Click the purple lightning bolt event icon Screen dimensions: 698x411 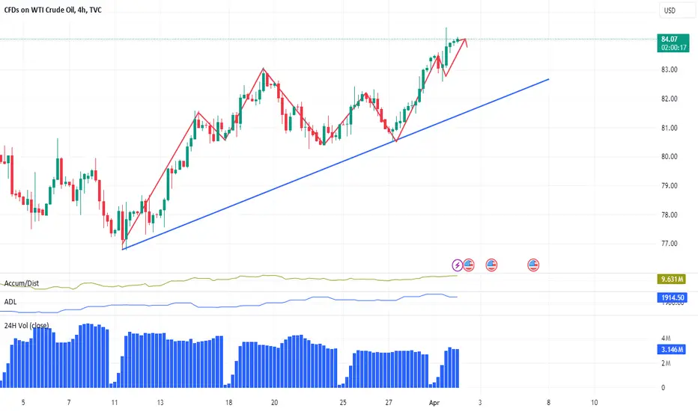[x=457, y=265]
